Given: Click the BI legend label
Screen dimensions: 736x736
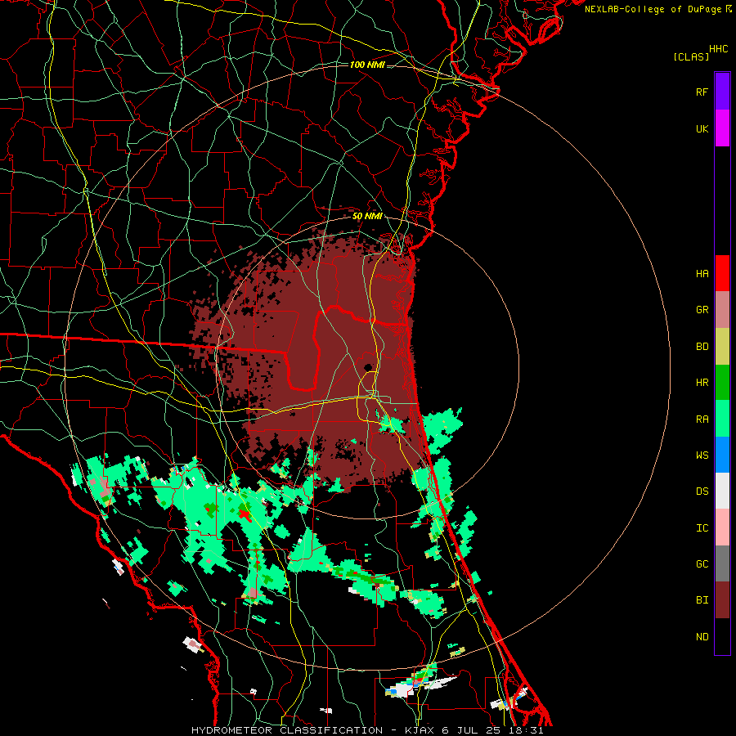Looking at the screenshot, I should point(702,600).
